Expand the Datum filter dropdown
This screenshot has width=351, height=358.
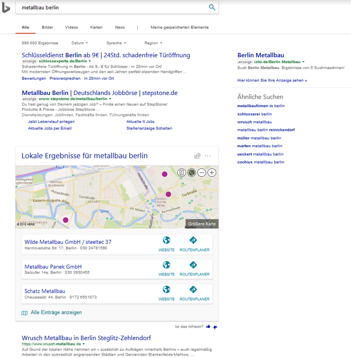click(x=80, y=43)
